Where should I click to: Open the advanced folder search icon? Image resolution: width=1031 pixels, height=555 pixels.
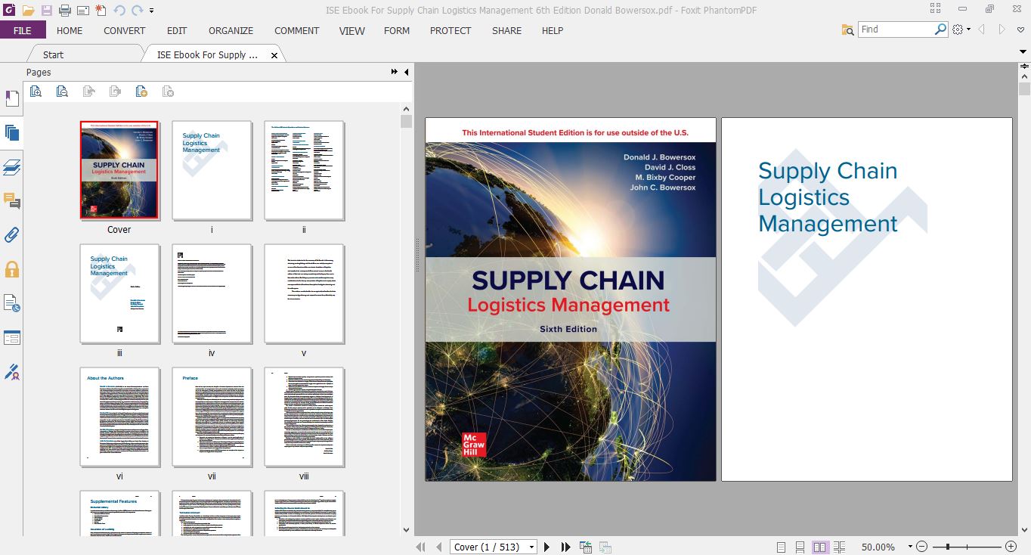[848, 29]
